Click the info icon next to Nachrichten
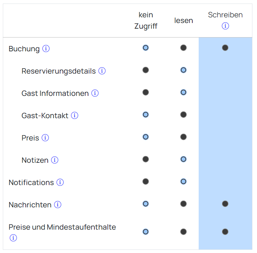This screenshot has width=257, height=253. click(x=58, y=205)
